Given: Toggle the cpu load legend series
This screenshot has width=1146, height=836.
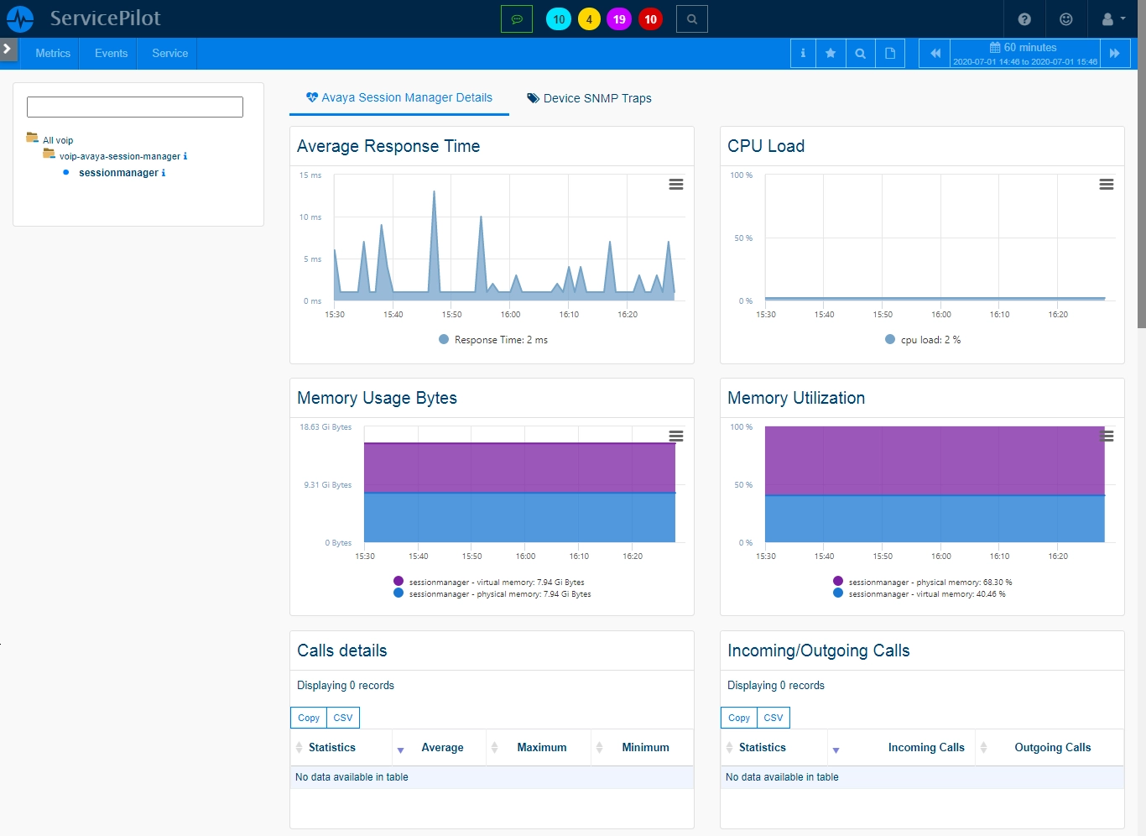Looking at the screenshot, I should coord(923,340).
